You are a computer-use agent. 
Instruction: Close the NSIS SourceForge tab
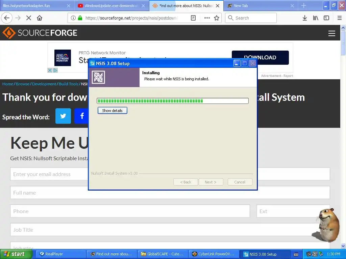pyautogui.click(x=218, y=6)
